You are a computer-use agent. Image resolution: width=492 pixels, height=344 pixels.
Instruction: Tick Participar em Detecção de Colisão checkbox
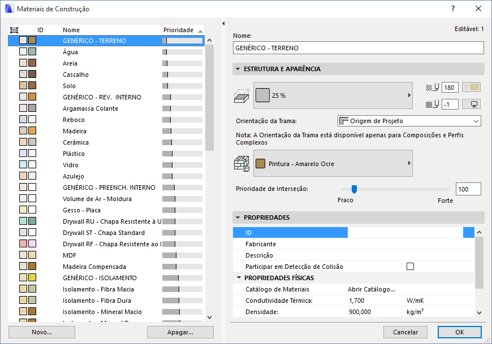point(410,266)
